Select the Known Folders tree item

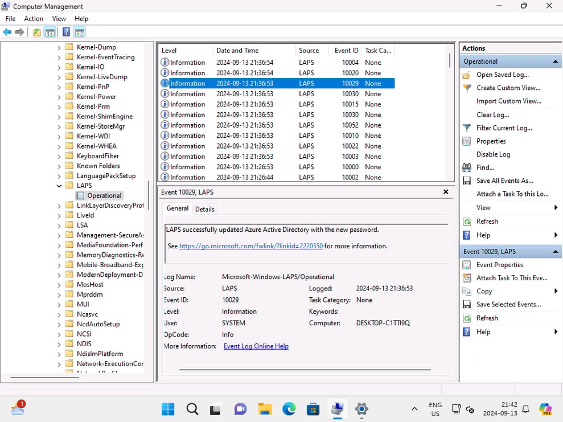(x=98, y=166)
